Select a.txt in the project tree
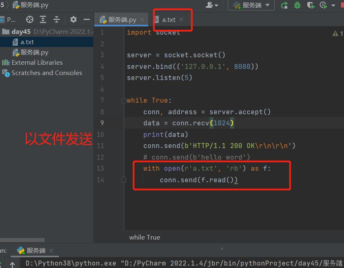This screenshot has height=268, width=344. [x=47, y=42]
